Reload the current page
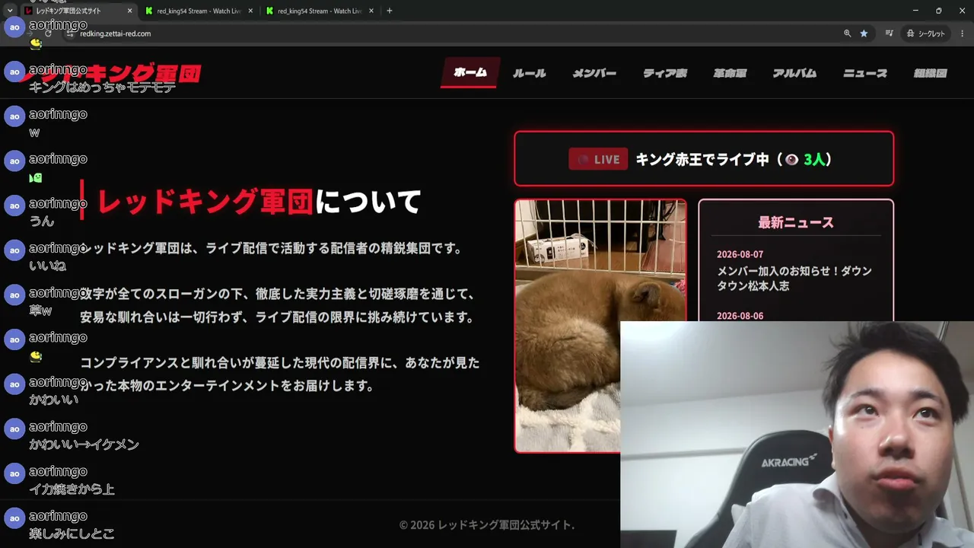 [x=49, y=33]
